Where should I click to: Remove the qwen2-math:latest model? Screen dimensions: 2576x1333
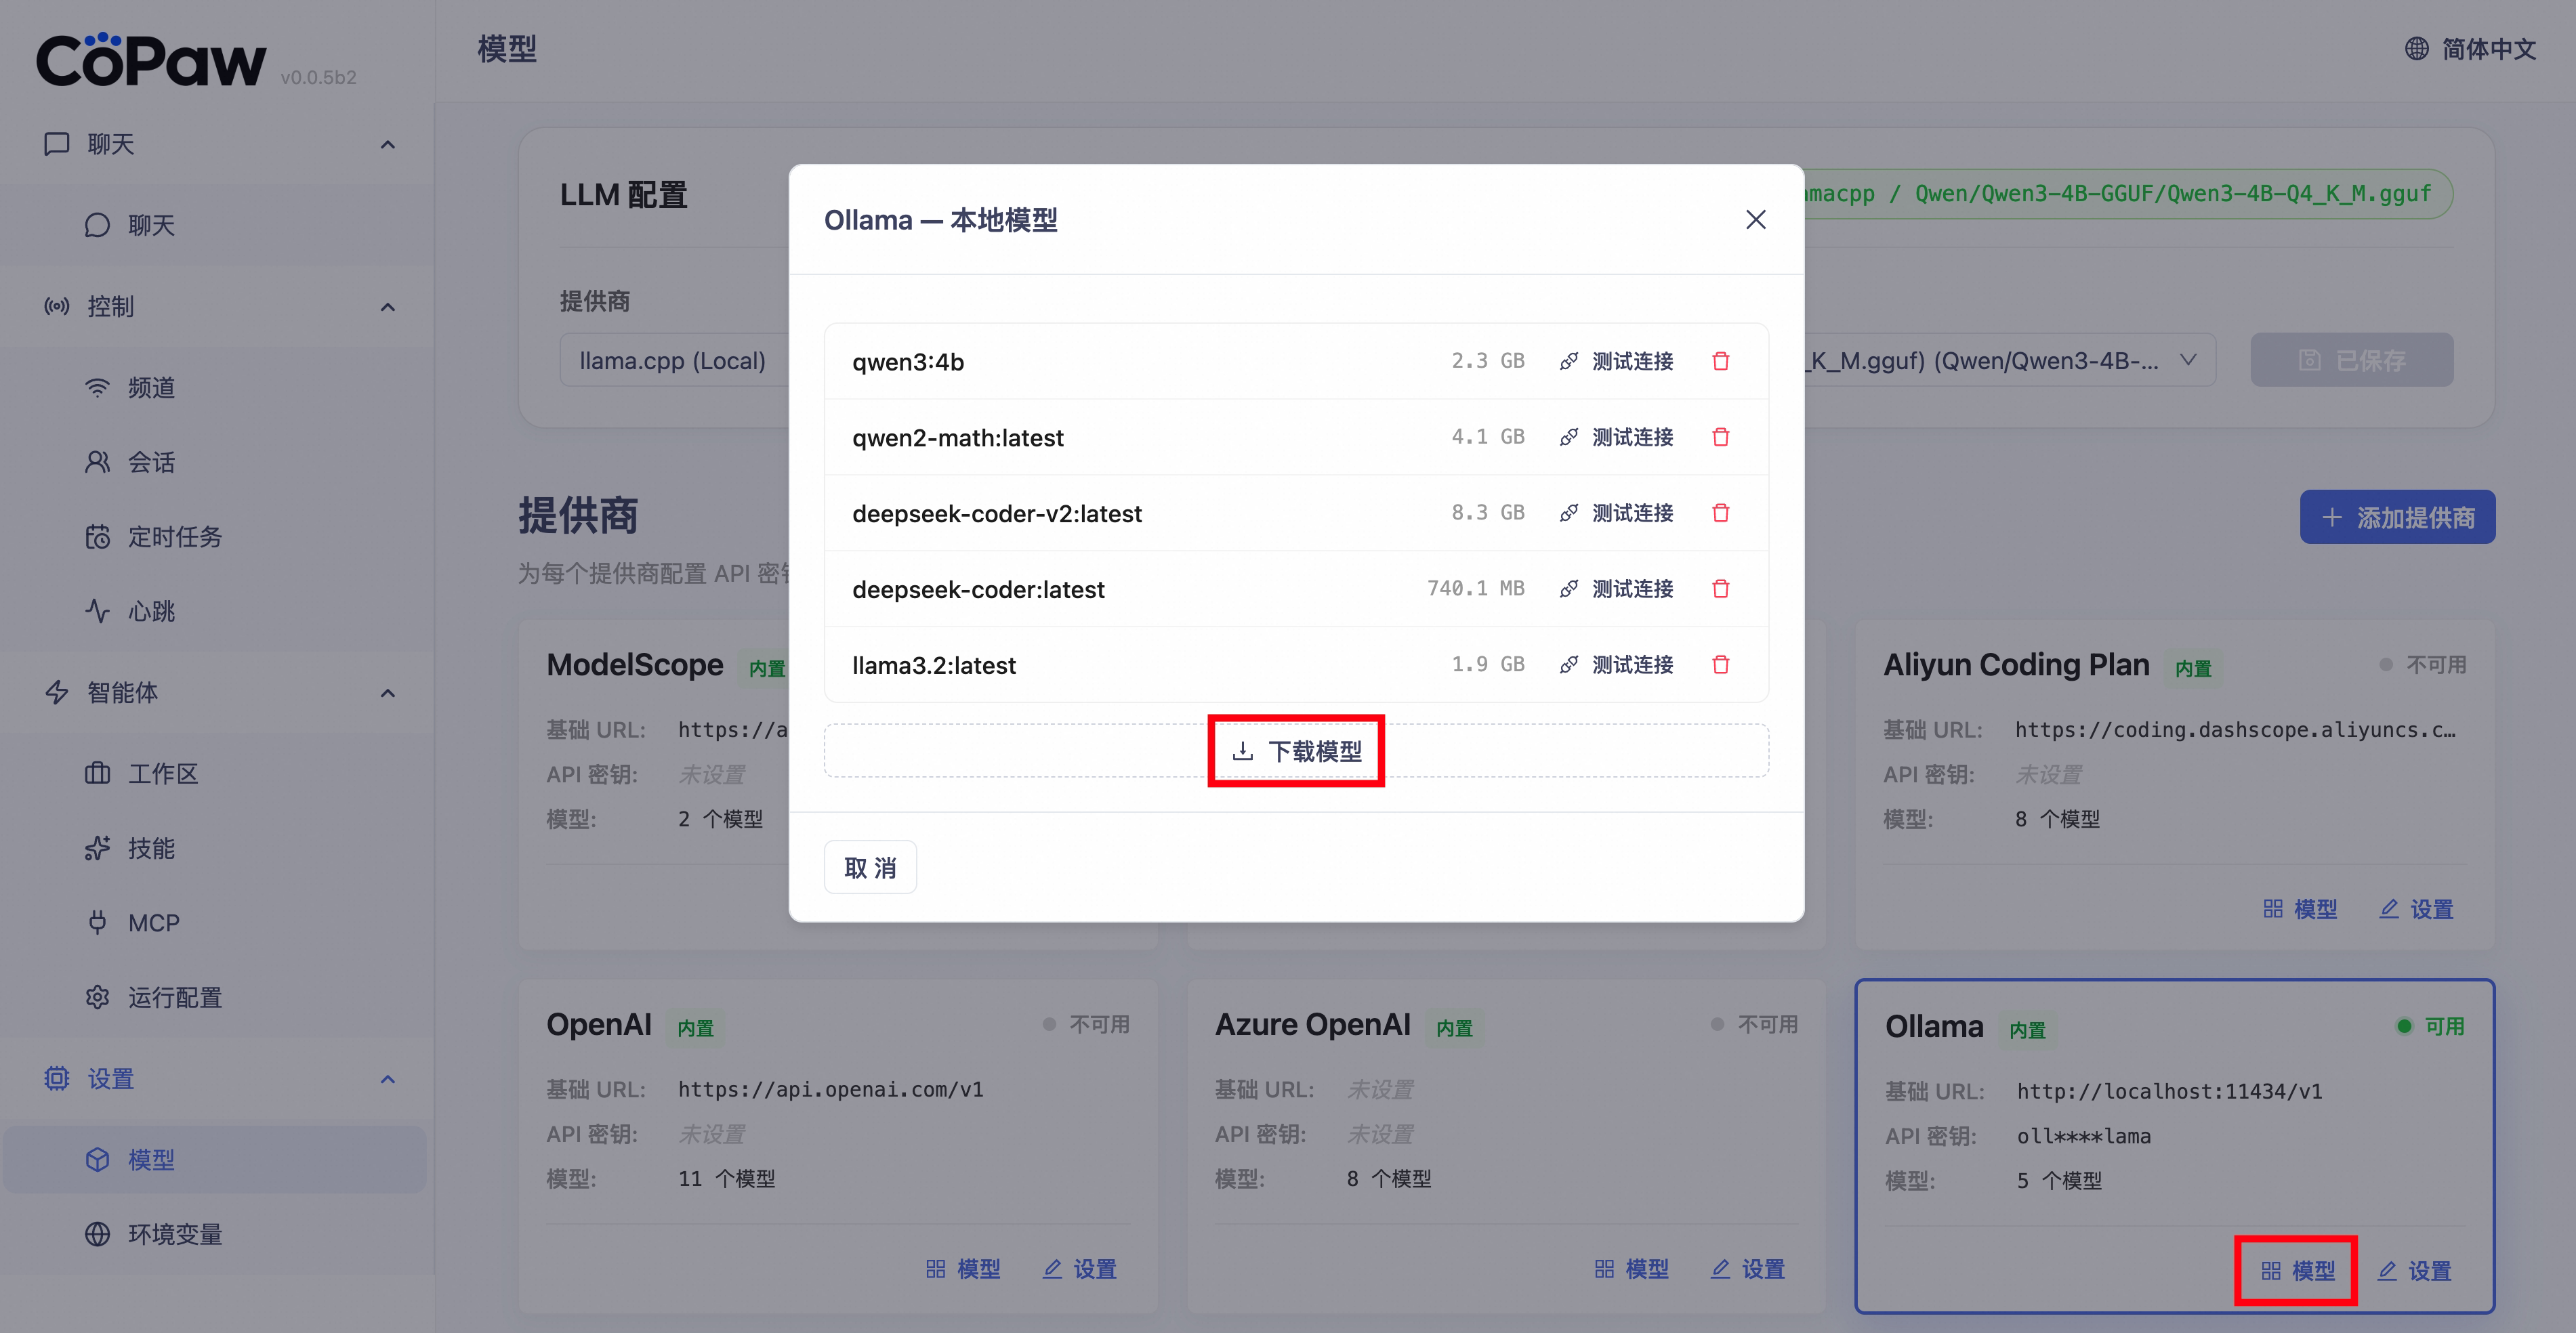point(1720,437)
